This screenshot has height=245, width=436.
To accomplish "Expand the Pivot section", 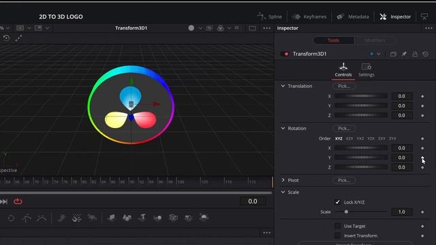I will (x=283, y=180).
